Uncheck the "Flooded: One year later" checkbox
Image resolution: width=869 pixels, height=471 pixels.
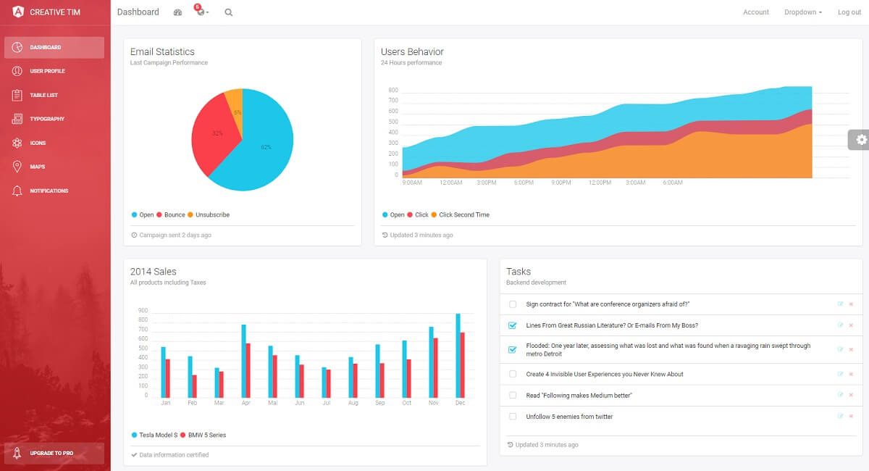click(513, 350)
